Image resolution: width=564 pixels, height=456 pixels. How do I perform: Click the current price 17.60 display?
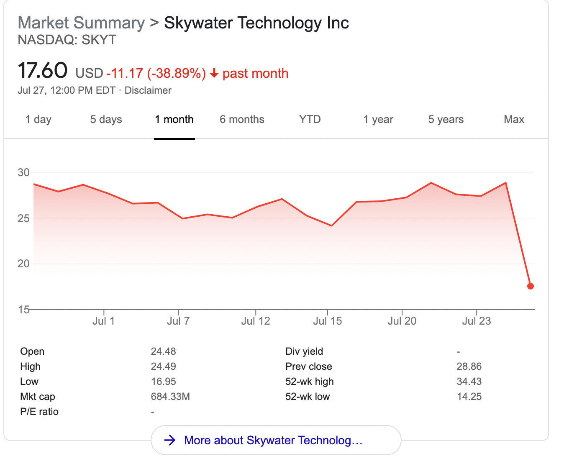42,70
